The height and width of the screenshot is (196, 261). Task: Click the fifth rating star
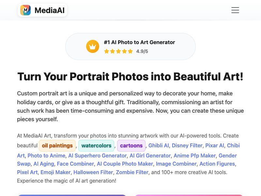click(130, 51)
